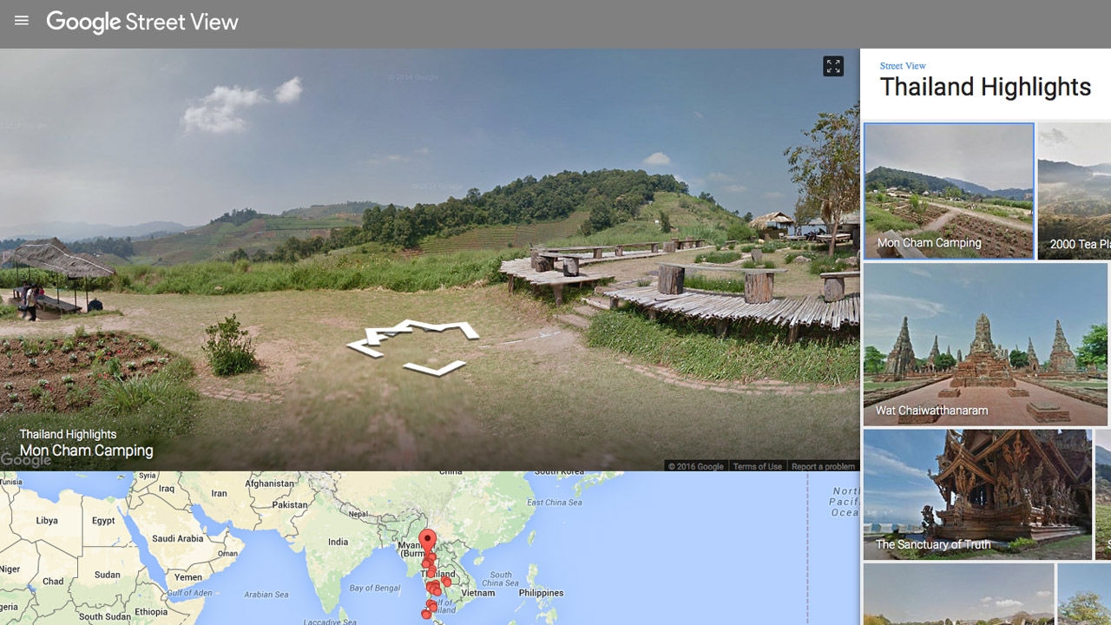Image resolution: width=1111 pixels, height=625 pixels.
Task: Click the Report a problem link
Action: tap(822, 466)
